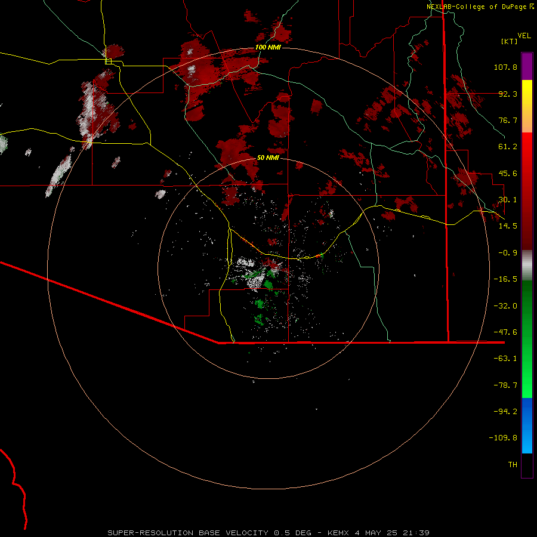537x537 pixels.
Task: Click the 14.5 velocity scale value
Action: pyautogui.click(x=508, y=226)
